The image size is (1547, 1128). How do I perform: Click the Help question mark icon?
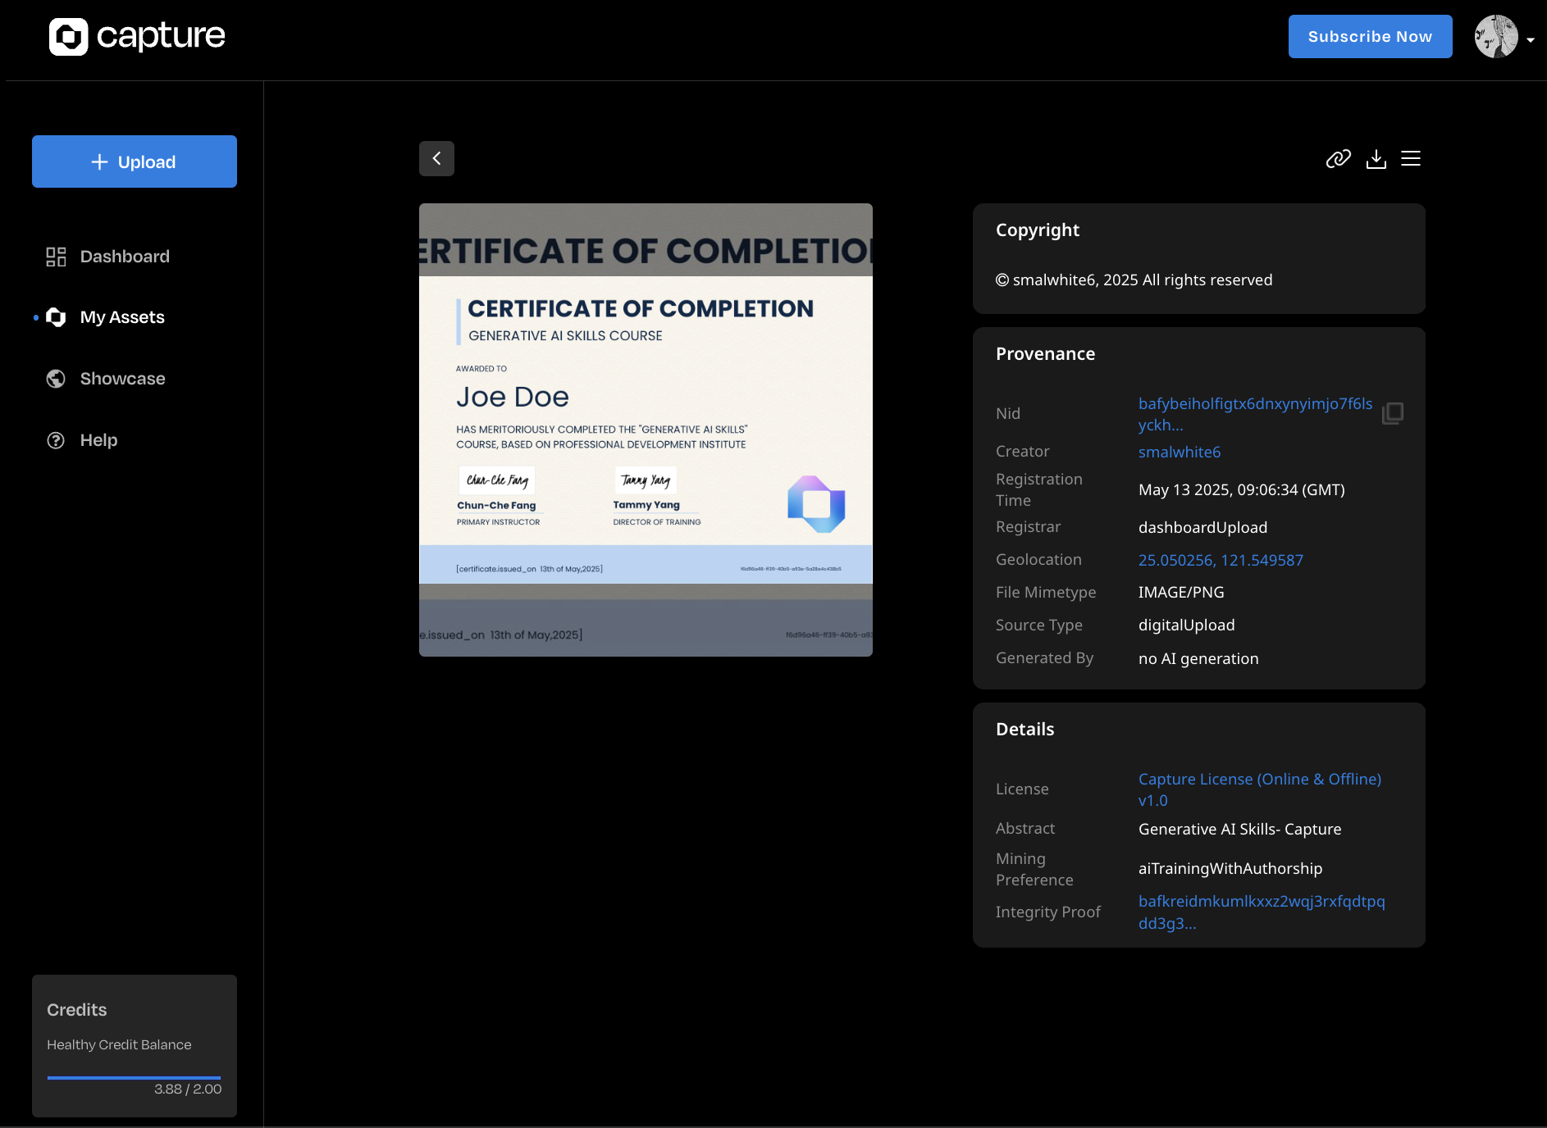(56, 440)
